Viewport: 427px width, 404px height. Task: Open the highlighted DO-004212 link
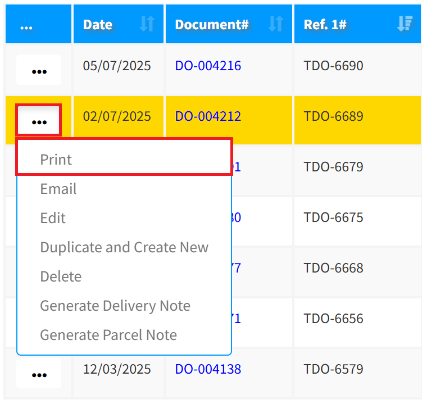208,116
